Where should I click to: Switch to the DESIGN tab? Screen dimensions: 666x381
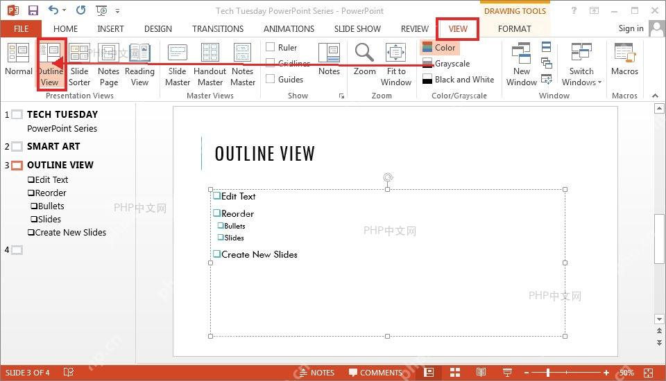point(158,29)
